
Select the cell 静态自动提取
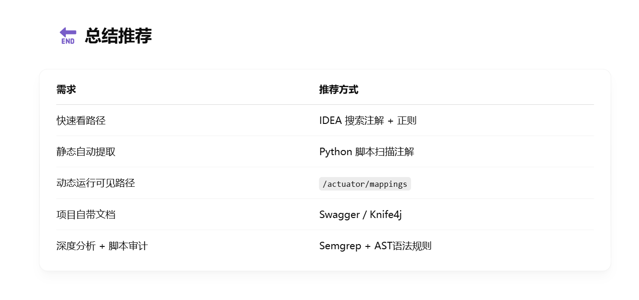pyautogui.click(x=86, y=152)
